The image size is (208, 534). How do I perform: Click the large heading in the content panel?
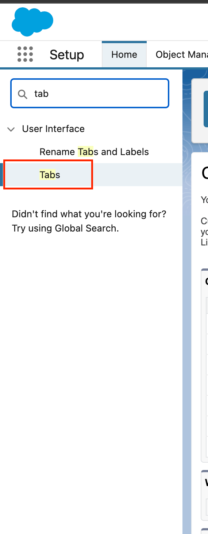click(205, 173)
